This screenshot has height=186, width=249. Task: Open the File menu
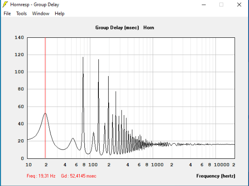(x=7, y=14)
